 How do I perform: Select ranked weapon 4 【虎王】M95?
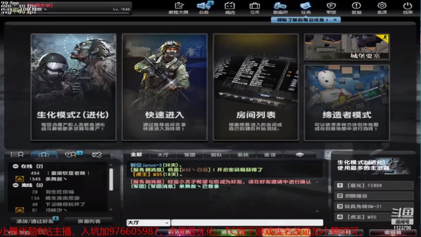tap(374, 217)
